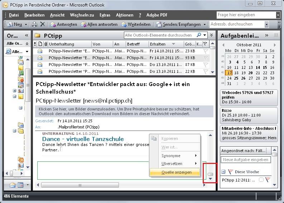Open the Wechseln zu menu

click(x=82, y=15)
